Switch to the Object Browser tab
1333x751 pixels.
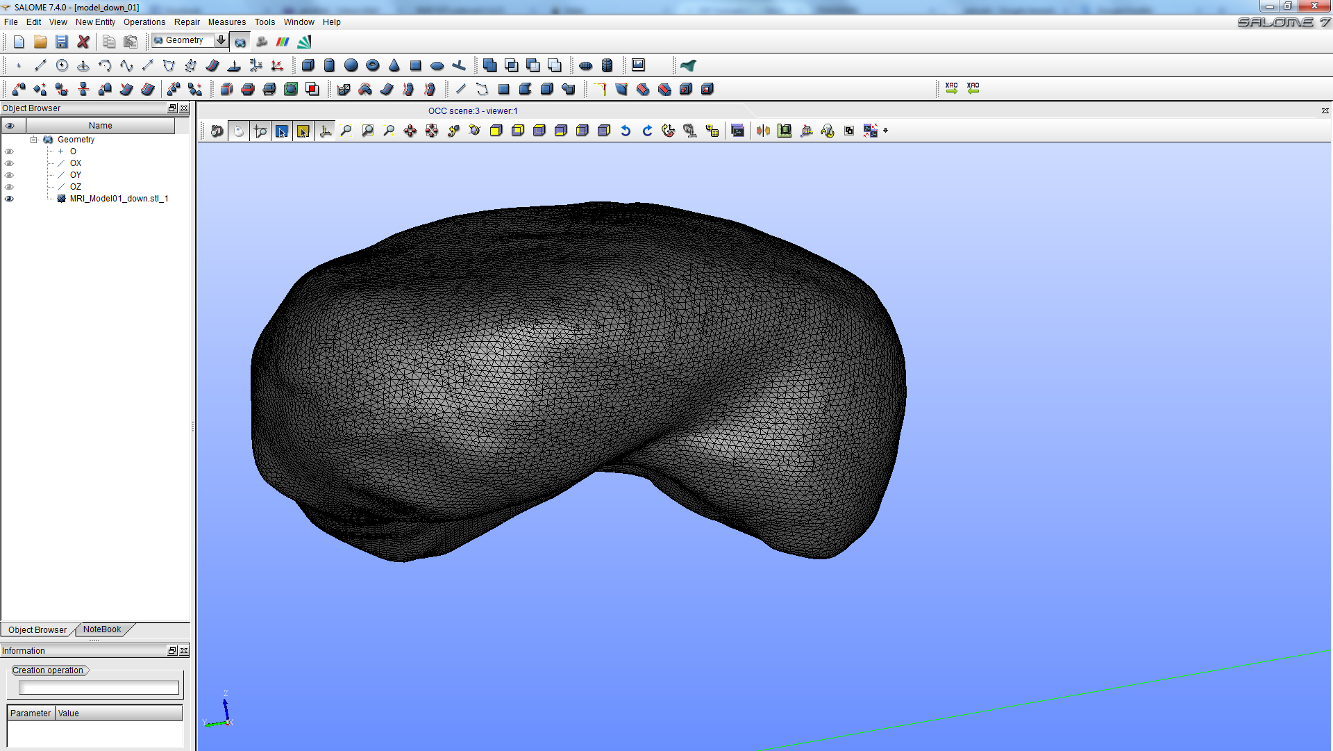(37, 630)
